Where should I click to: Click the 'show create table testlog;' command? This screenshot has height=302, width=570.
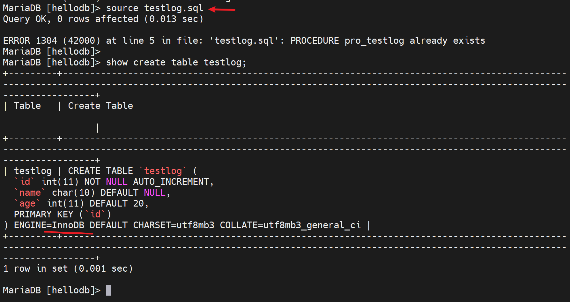[176, 62]
